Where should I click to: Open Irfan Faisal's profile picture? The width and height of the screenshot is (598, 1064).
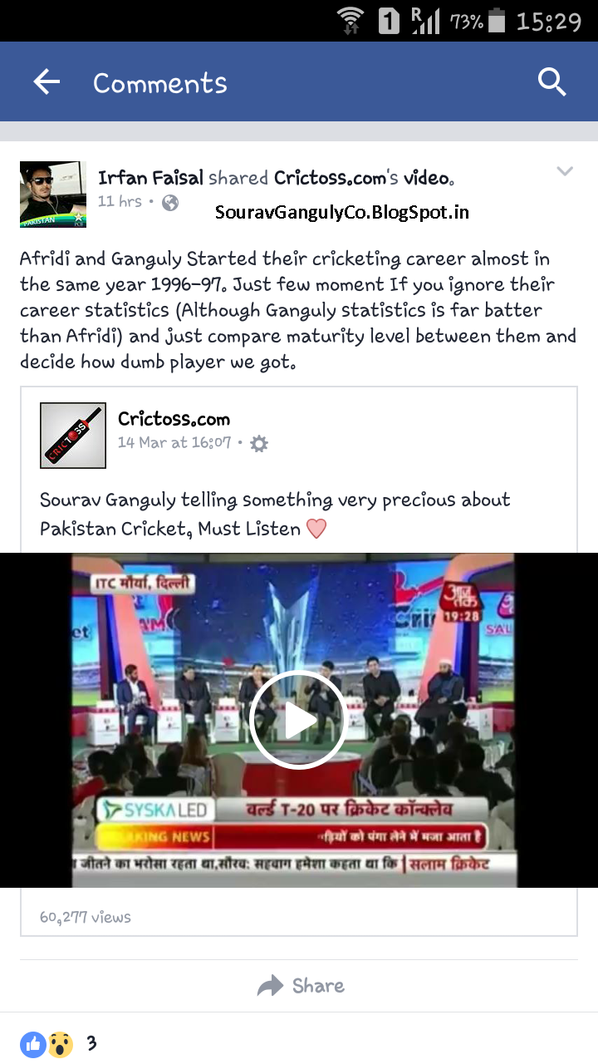tap(53, 195)
